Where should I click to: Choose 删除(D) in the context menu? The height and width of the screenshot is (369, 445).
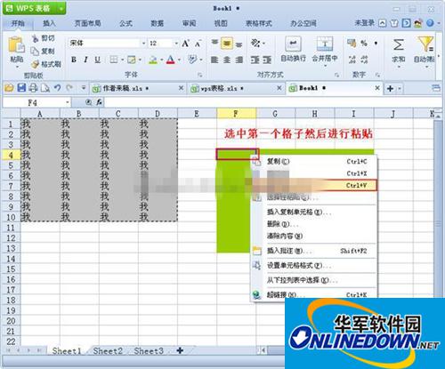tap(314, 224)
